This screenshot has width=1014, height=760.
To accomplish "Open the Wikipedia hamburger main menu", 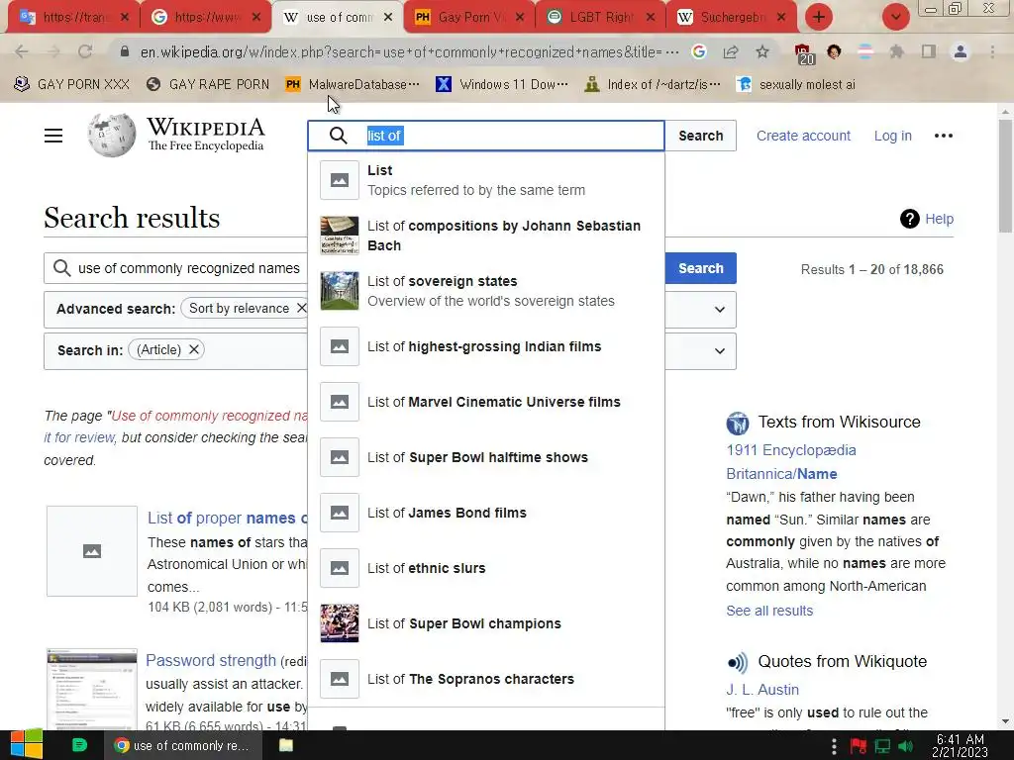I will point(53,136).
